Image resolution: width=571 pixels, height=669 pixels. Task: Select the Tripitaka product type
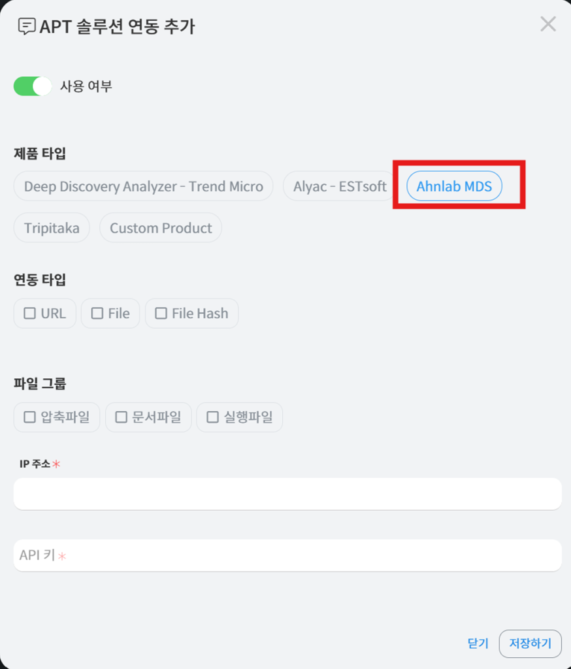[x=52, y=228]
